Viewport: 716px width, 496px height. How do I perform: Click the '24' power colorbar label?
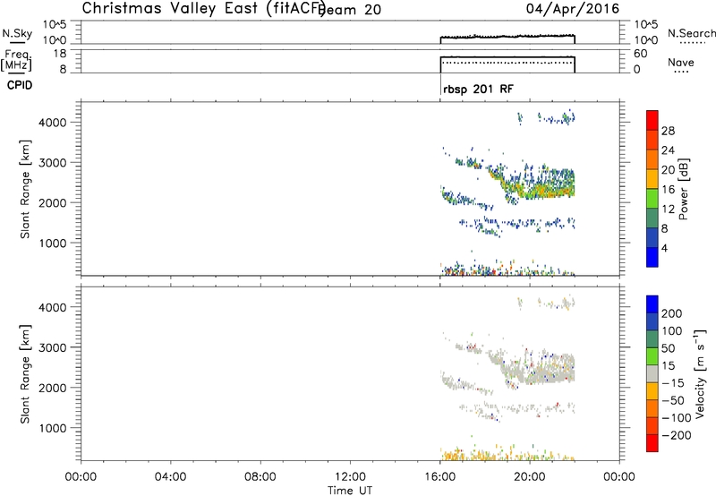coord(668,150)
